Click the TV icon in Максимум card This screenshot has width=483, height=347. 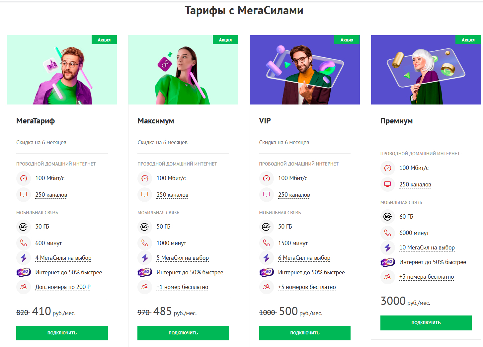[x=145, y=195]
